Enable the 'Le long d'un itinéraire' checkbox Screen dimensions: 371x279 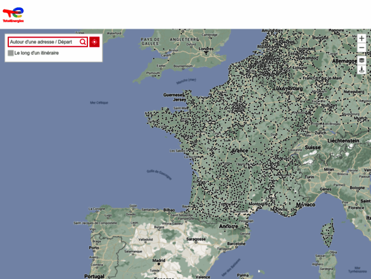coord(11,53)
